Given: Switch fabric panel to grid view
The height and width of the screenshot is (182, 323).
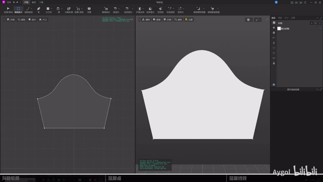Looking at the screenshot, I should click(316, 23).
